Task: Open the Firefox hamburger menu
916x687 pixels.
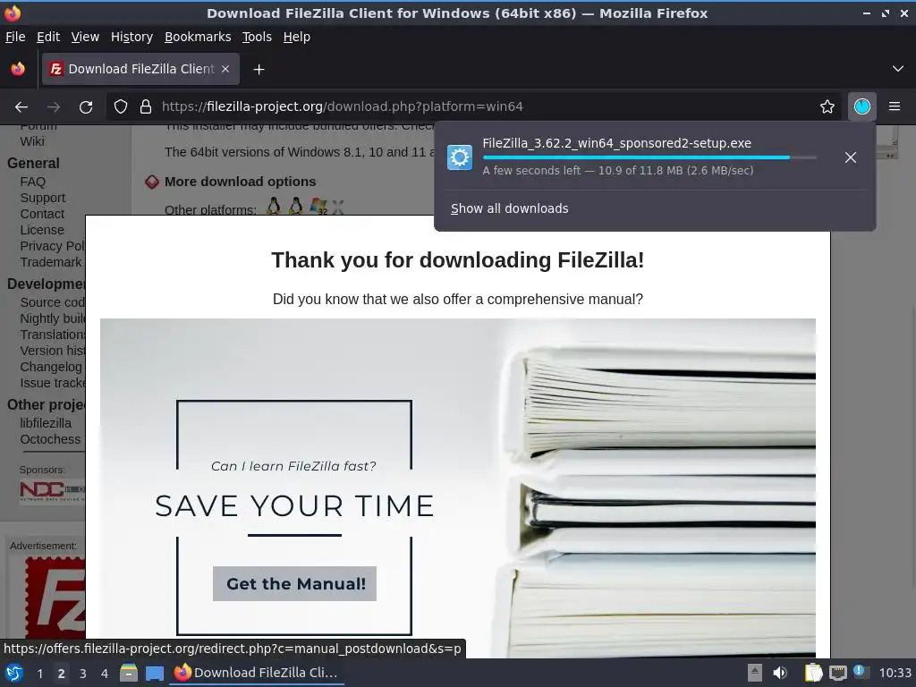Action: (x=894, y=106)
